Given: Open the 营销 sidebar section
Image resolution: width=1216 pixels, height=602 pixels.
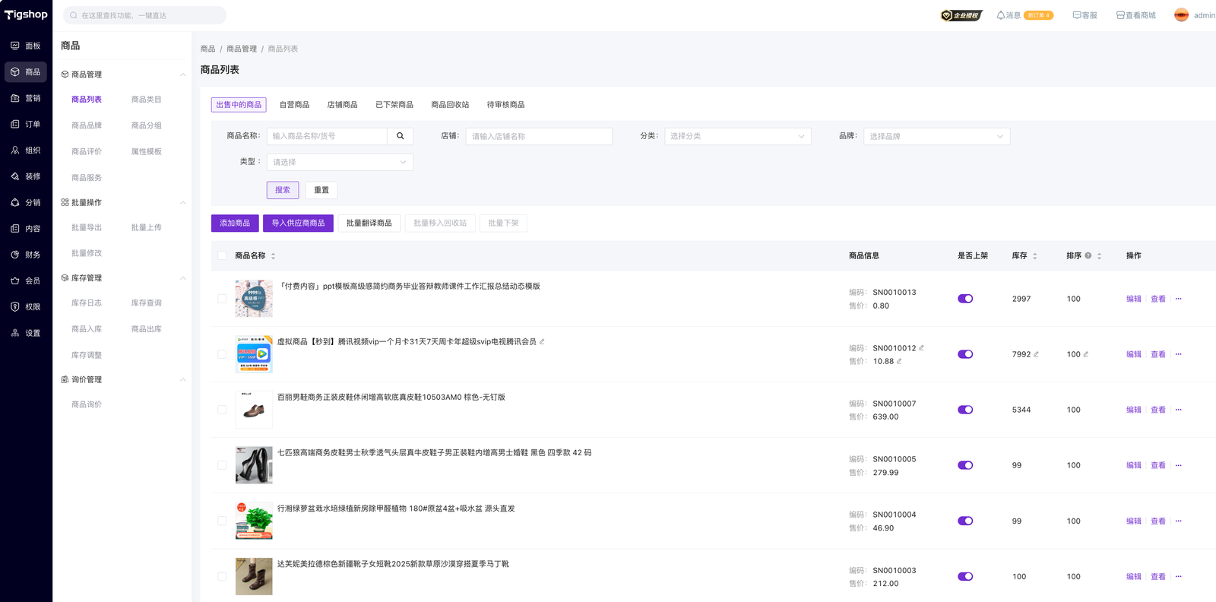Looking at the screenshot, I should click(26, 98).
